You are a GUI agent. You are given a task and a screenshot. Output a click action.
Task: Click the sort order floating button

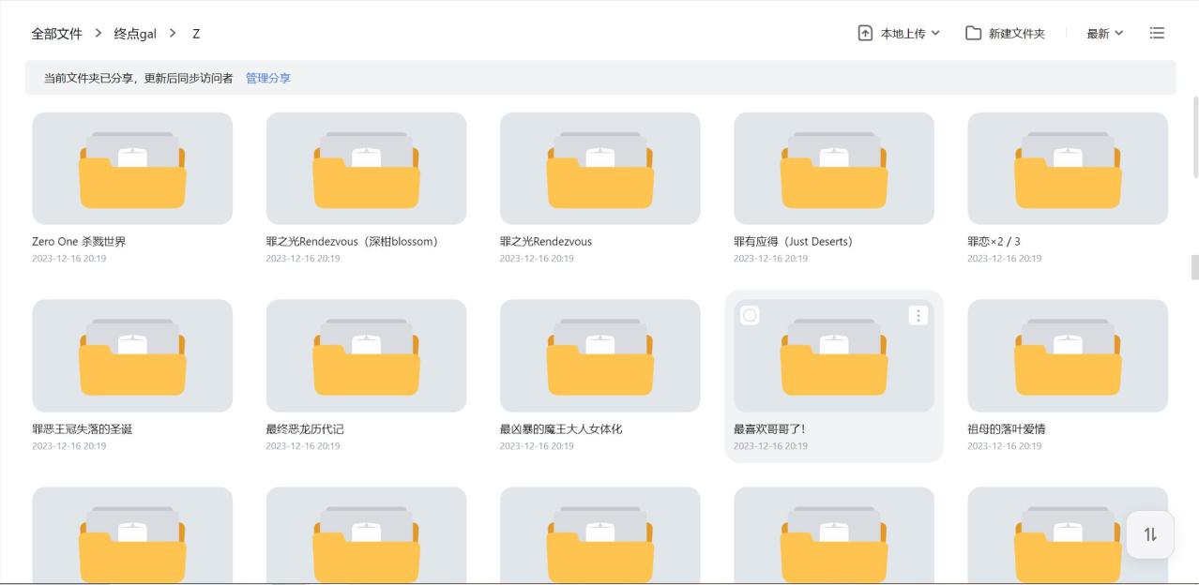(1150, 534)
